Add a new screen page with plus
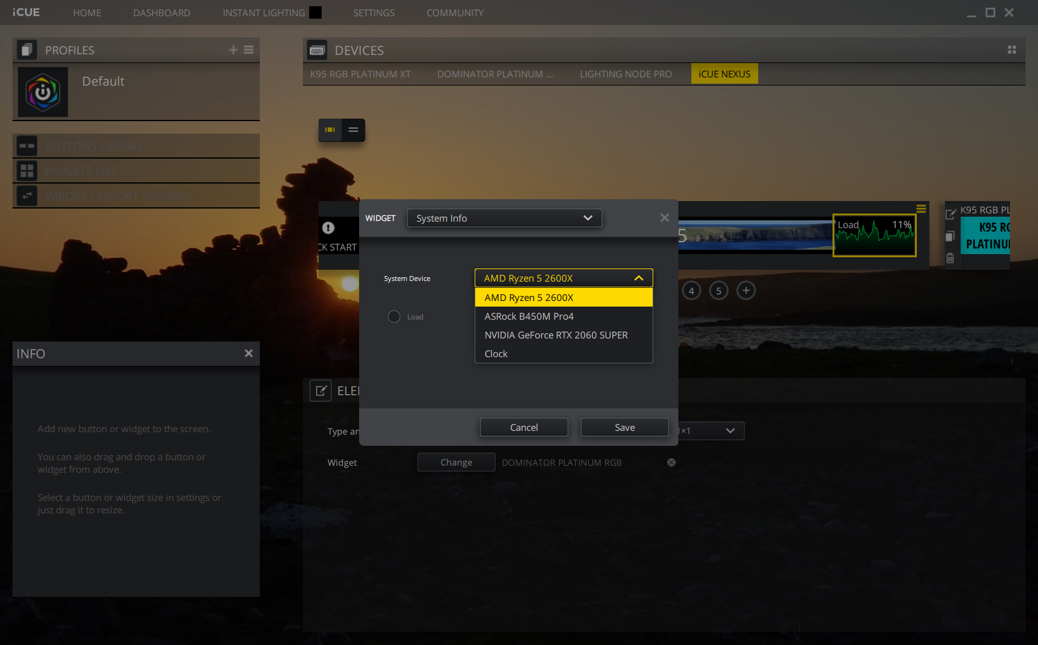Image resolution: width=1038 pixels, height=645 pixels. coord(746,290)
